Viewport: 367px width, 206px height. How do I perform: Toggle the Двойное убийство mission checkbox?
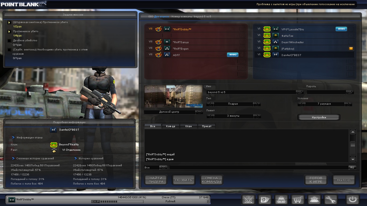(9, 41)
